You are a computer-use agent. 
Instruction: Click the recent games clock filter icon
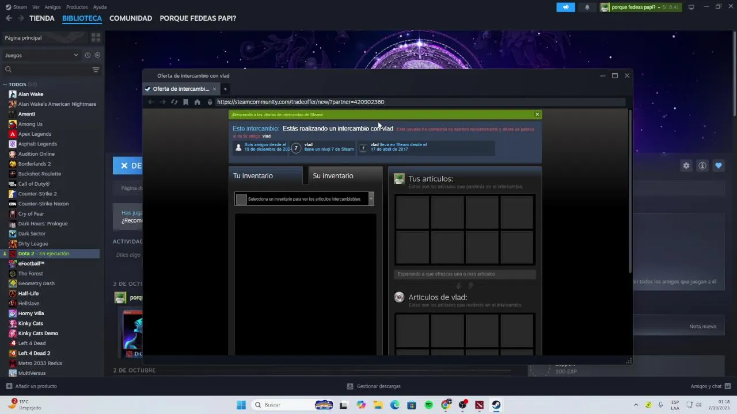pyautogui.click(x=88, y=55)
